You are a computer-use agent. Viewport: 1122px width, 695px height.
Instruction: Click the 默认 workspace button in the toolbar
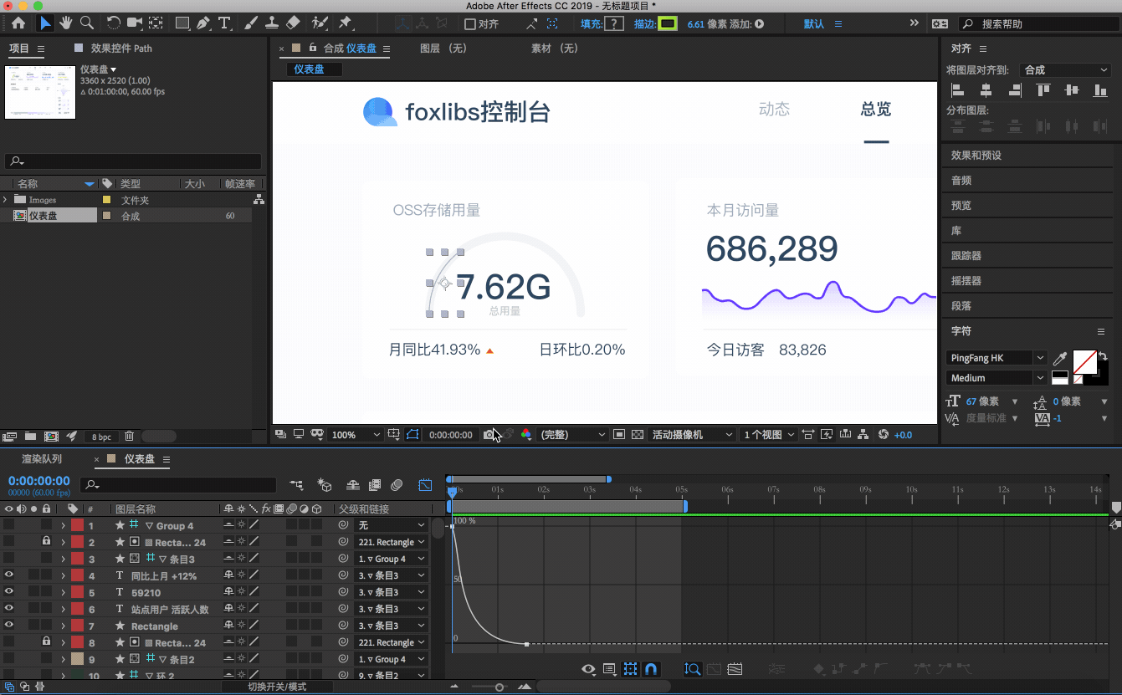point(813,23)
